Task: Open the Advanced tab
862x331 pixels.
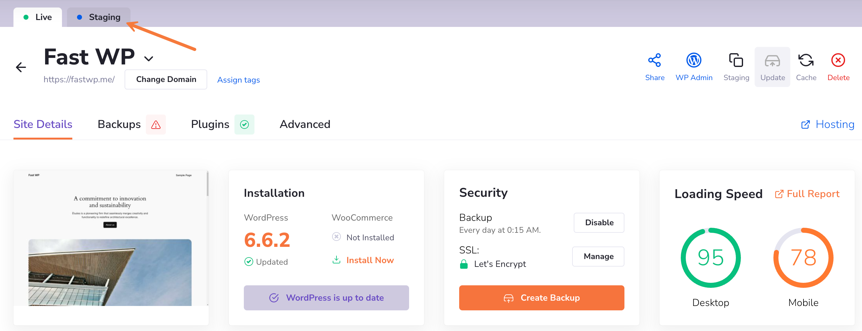Action: tap(305, 125)
